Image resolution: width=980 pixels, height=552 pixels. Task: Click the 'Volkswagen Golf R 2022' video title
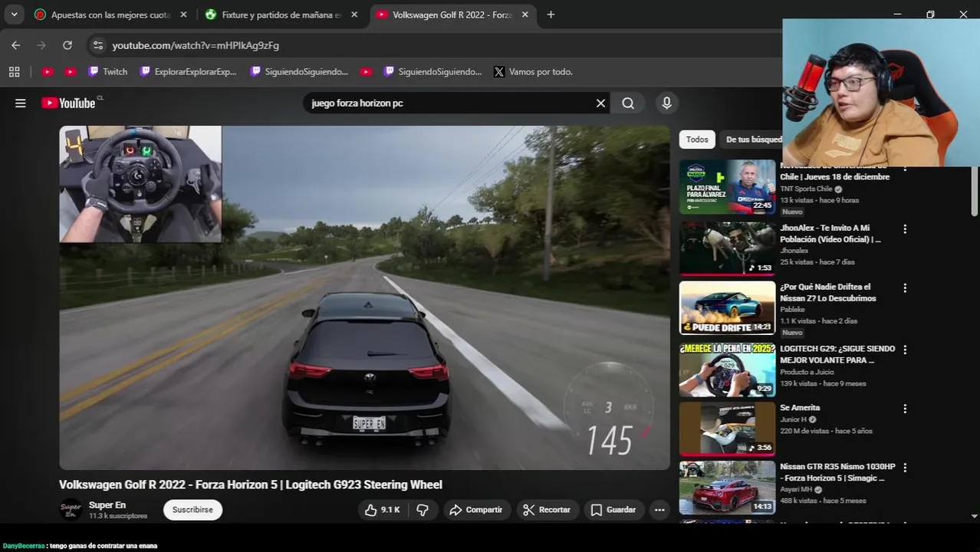[x=251, y=485]
